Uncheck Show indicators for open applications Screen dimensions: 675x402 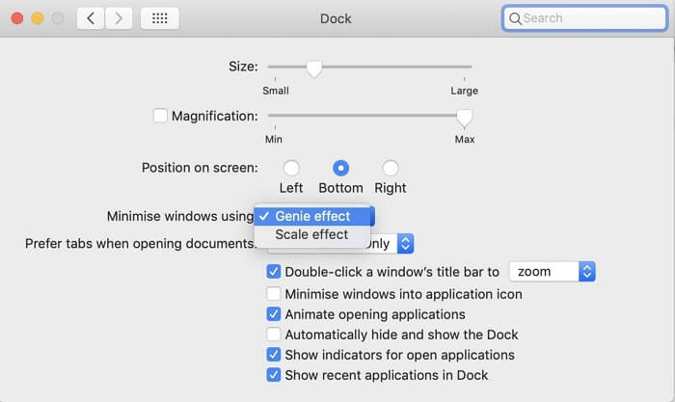274,355
